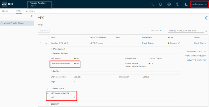The height and width of the screenshot is (107, 209).
Task: Click the Virtual Private Clouds cloud icon
Action: point(2,23)
